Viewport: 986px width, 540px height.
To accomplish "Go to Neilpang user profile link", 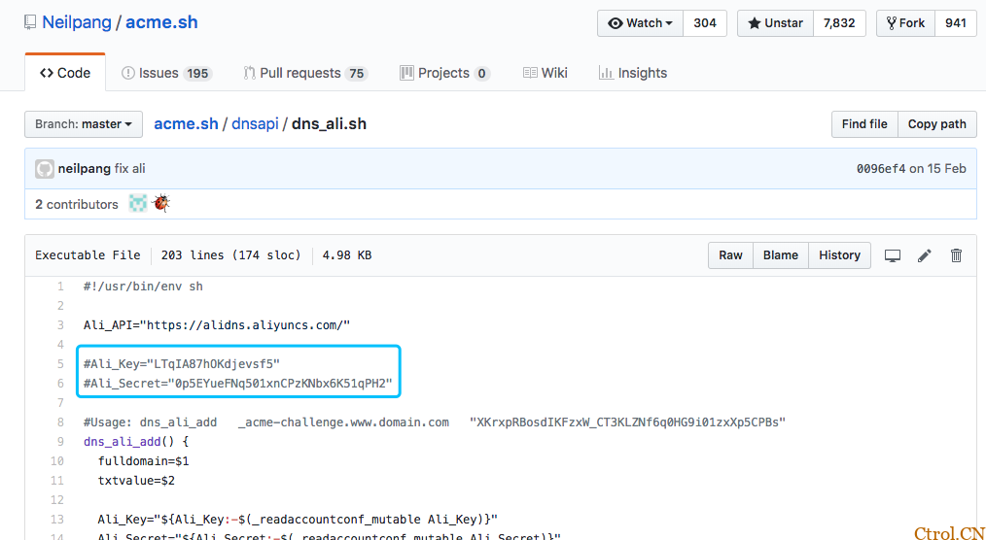I will [x=77, y=23].
